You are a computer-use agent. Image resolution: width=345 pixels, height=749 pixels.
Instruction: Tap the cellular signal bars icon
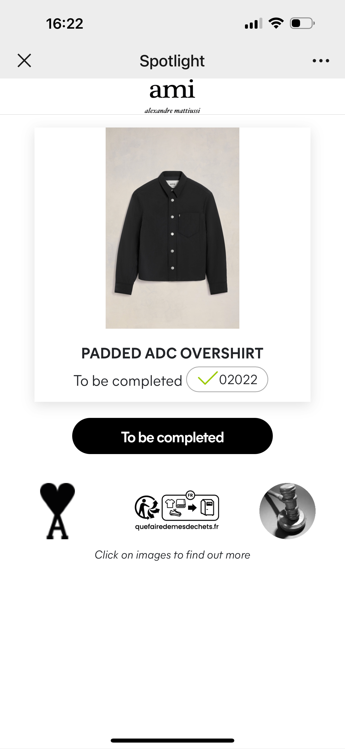tap(254, 23)
